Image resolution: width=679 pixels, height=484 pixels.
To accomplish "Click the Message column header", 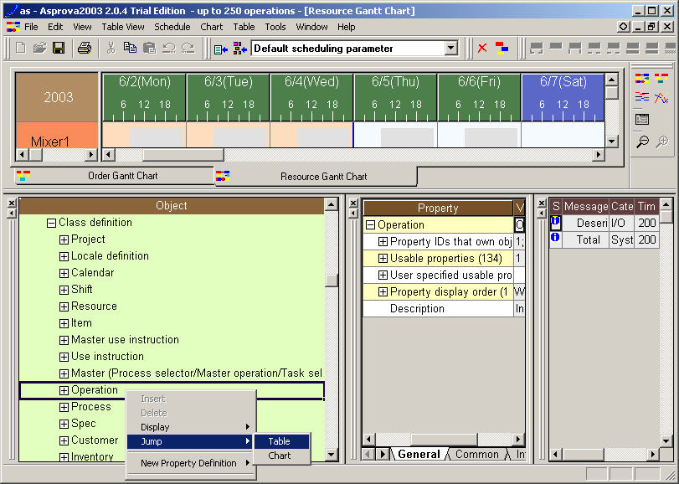I will [586, 207].
